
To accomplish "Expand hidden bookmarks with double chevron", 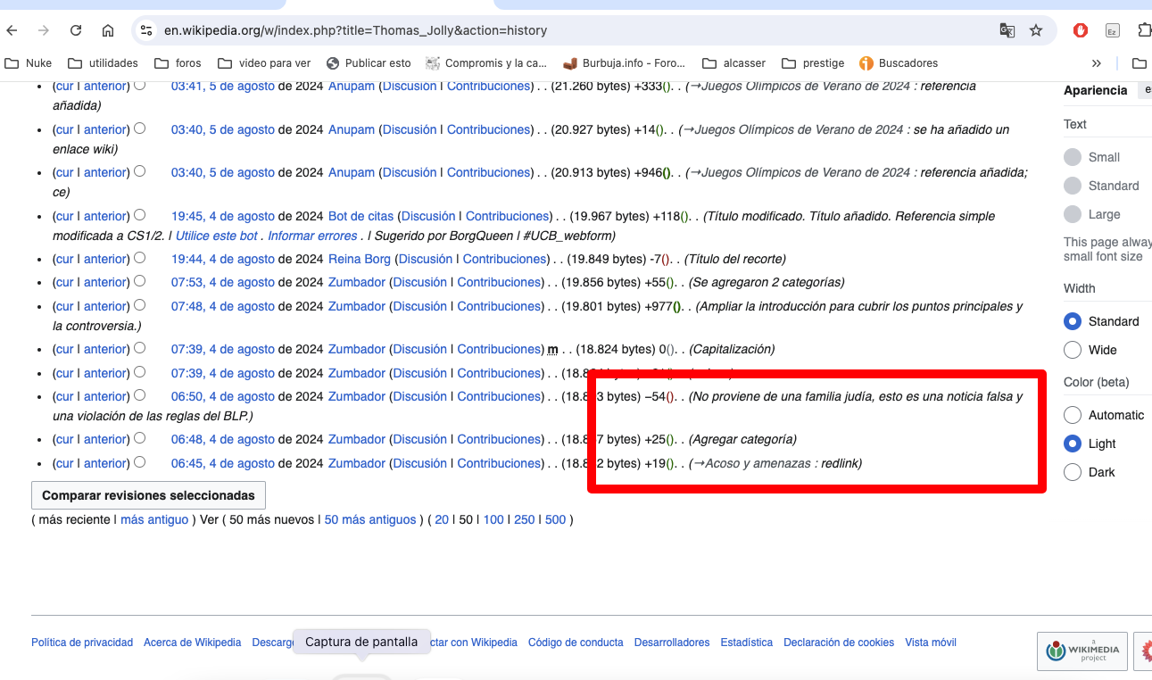I will point(1097,63).
